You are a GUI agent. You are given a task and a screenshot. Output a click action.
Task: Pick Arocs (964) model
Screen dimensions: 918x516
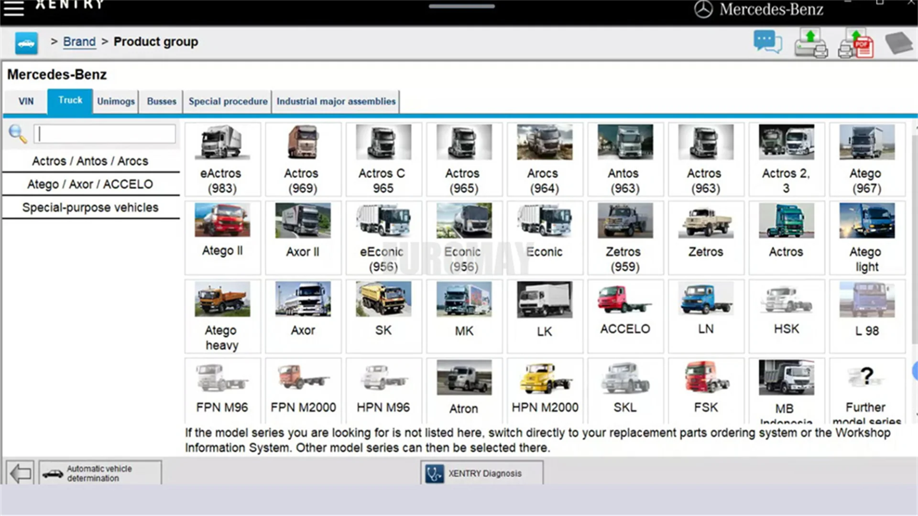pyautogui.click(x=545, y=159)
